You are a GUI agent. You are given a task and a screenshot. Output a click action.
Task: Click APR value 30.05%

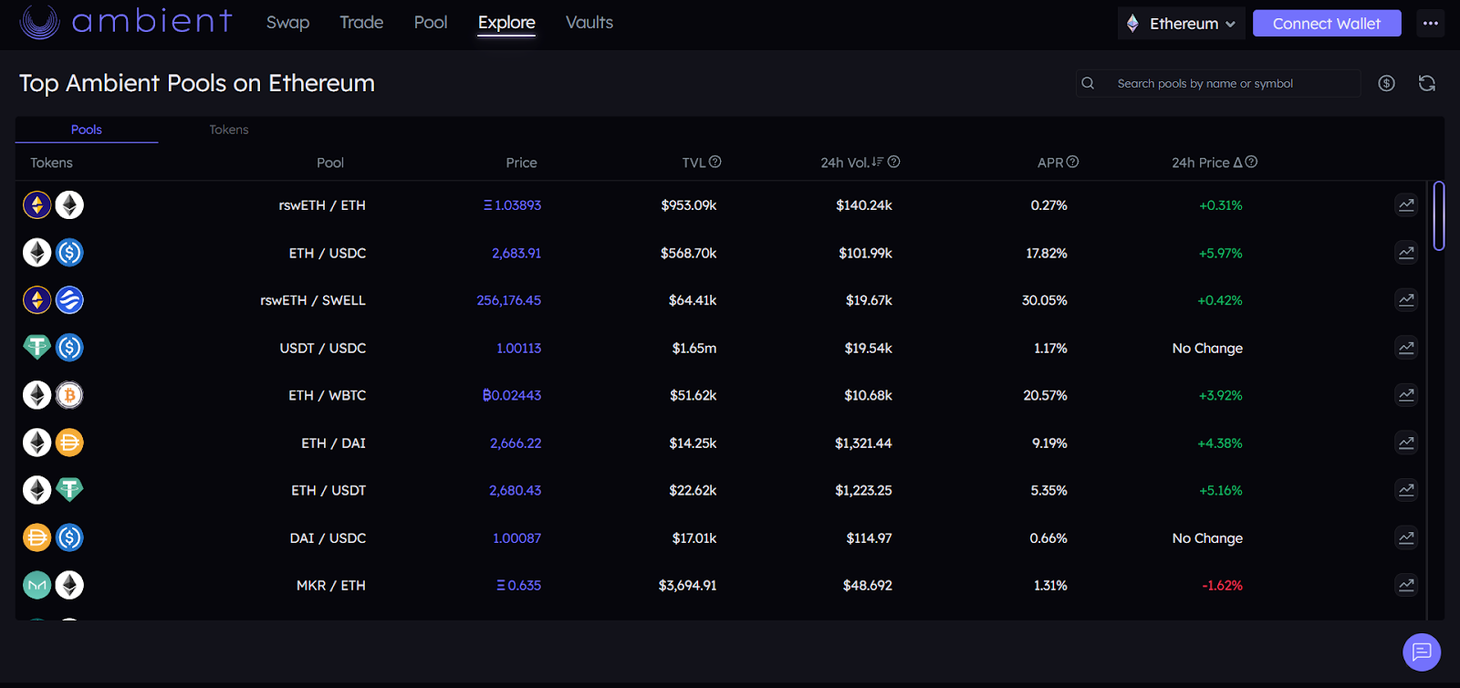click(x=1045, y=300)
